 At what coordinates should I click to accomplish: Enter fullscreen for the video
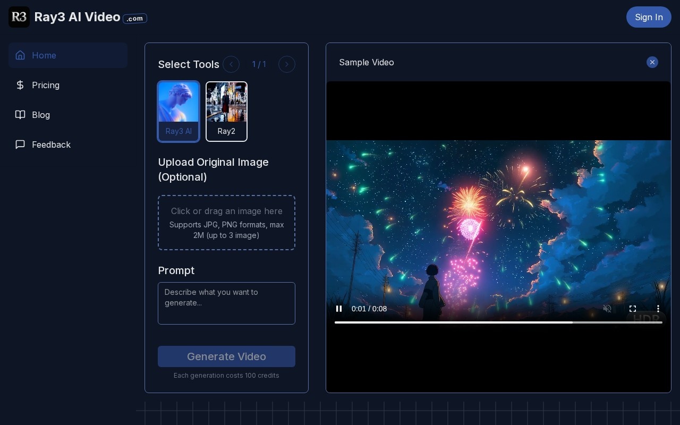click(x=633, y=309)
